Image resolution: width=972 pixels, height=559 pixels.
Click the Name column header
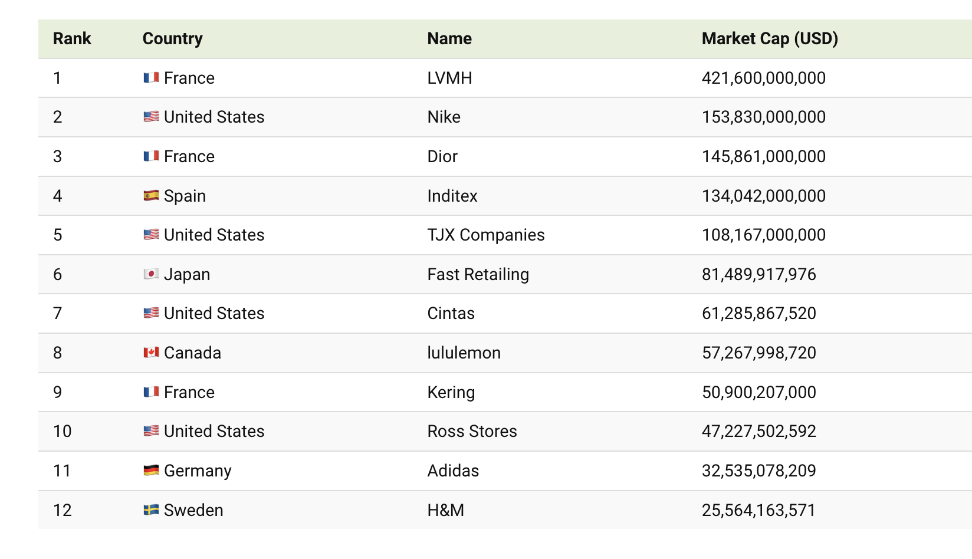point(449,39)
